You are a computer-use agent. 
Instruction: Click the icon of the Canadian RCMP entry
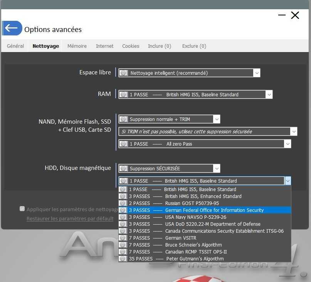[123, 252]
